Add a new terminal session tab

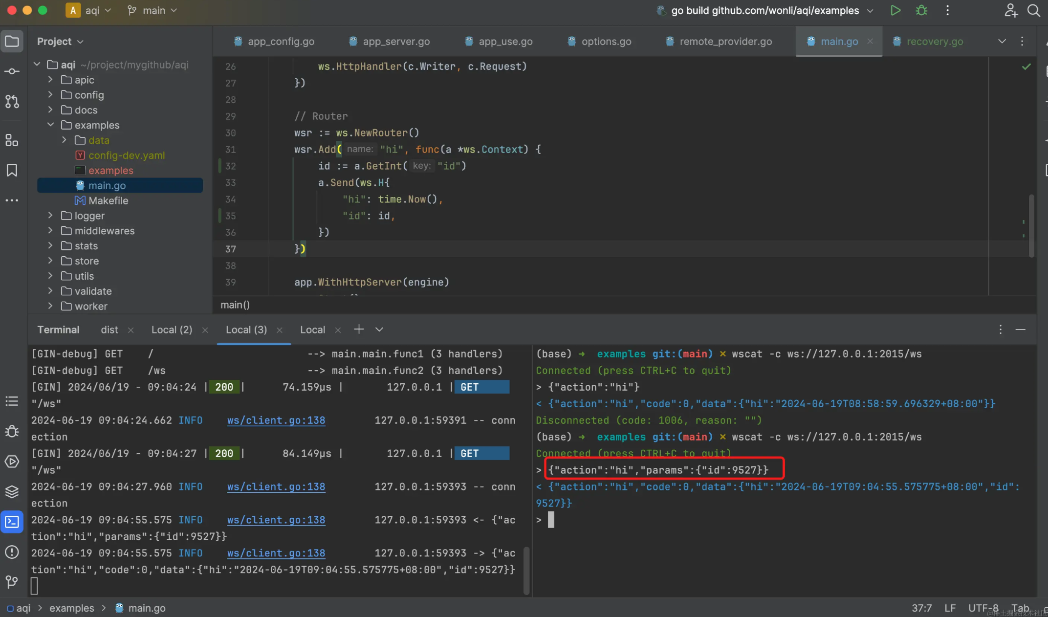point(359,330)
